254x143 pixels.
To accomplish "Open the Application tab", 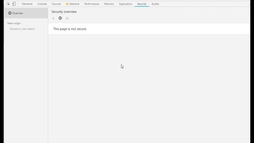I will 125,4.
